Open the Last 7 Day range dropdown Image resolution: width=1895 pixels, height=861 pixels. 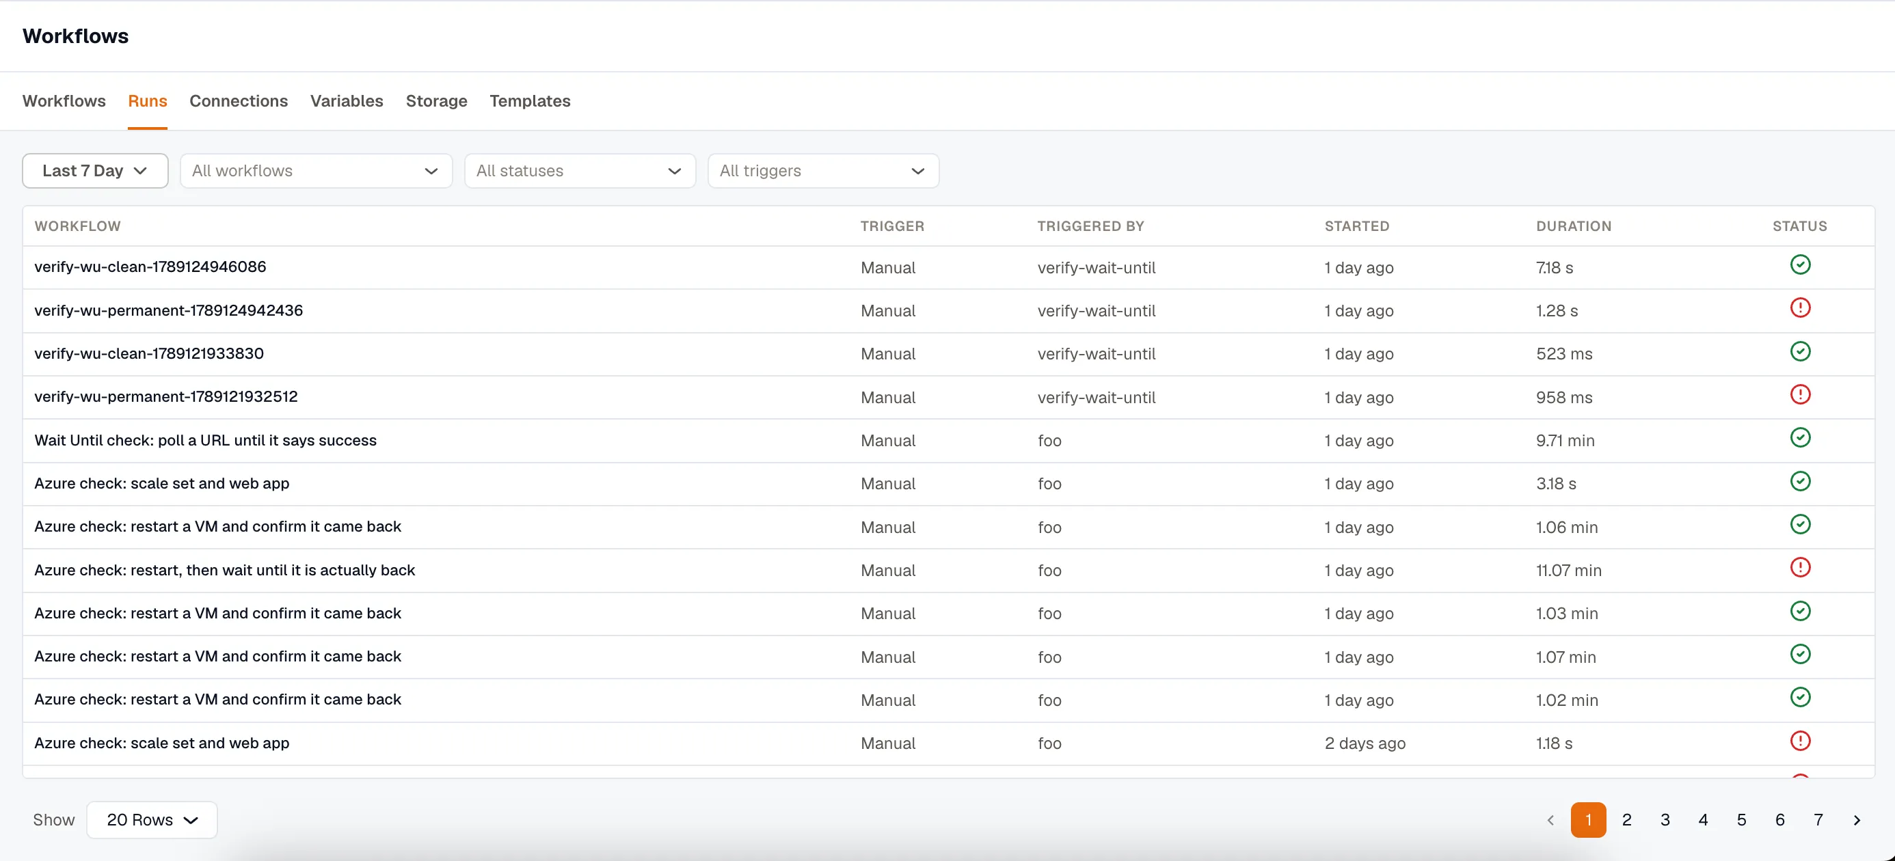[95, 171]
